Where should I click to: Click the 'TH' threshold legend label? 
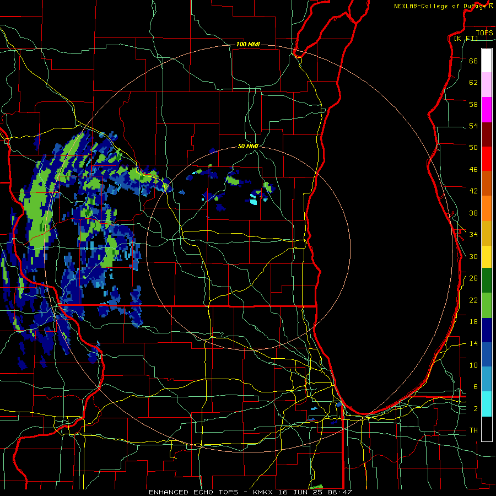473,430
